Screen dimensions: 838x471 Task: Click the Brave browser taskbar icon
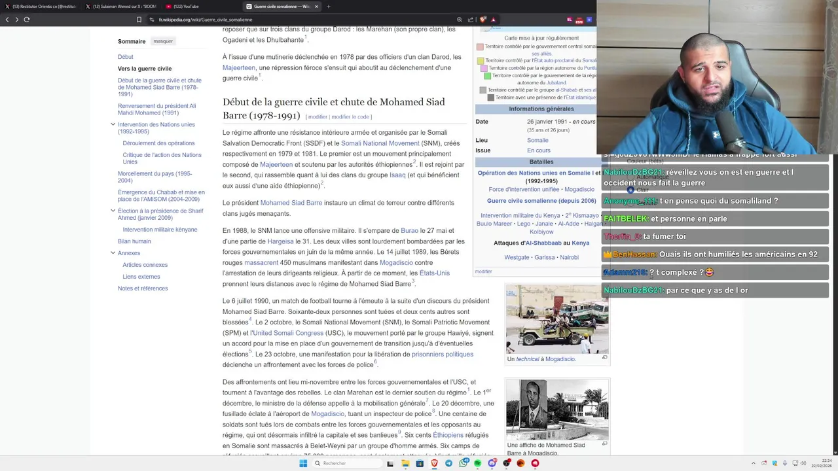tap(434, 463)
